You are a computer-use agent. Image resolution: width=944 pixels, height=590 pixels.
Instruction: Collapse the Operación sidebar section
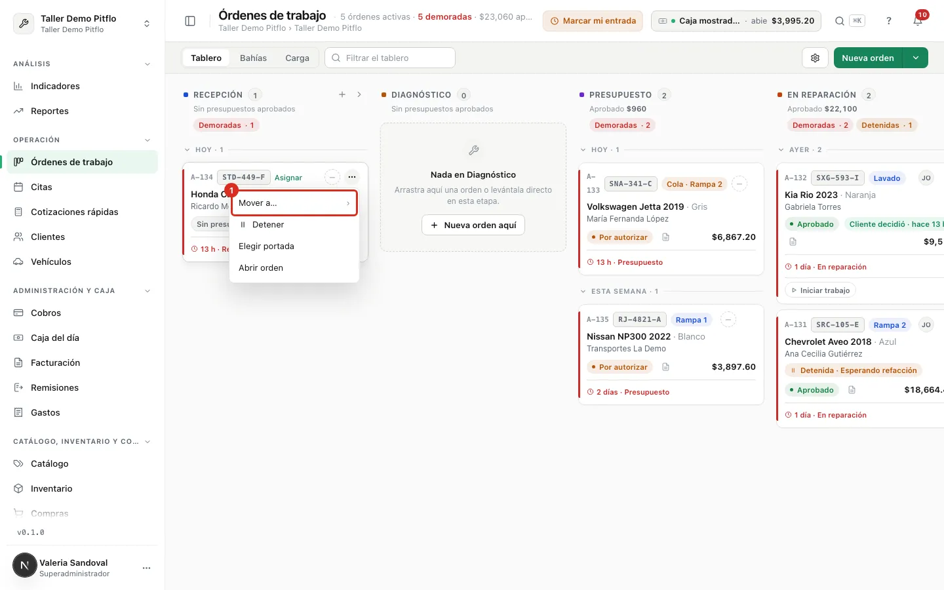click(147, 140)
